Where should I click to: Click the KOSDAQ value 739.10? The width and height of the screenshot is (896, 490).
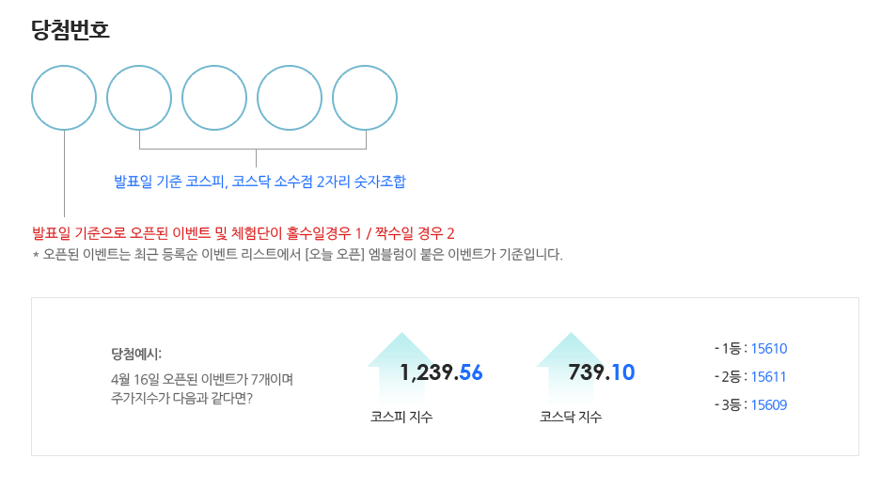tap(602, 372)
